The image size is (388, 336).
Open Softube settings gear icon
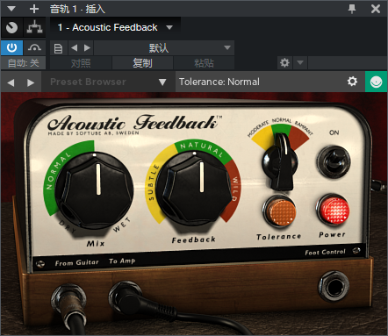352,82
